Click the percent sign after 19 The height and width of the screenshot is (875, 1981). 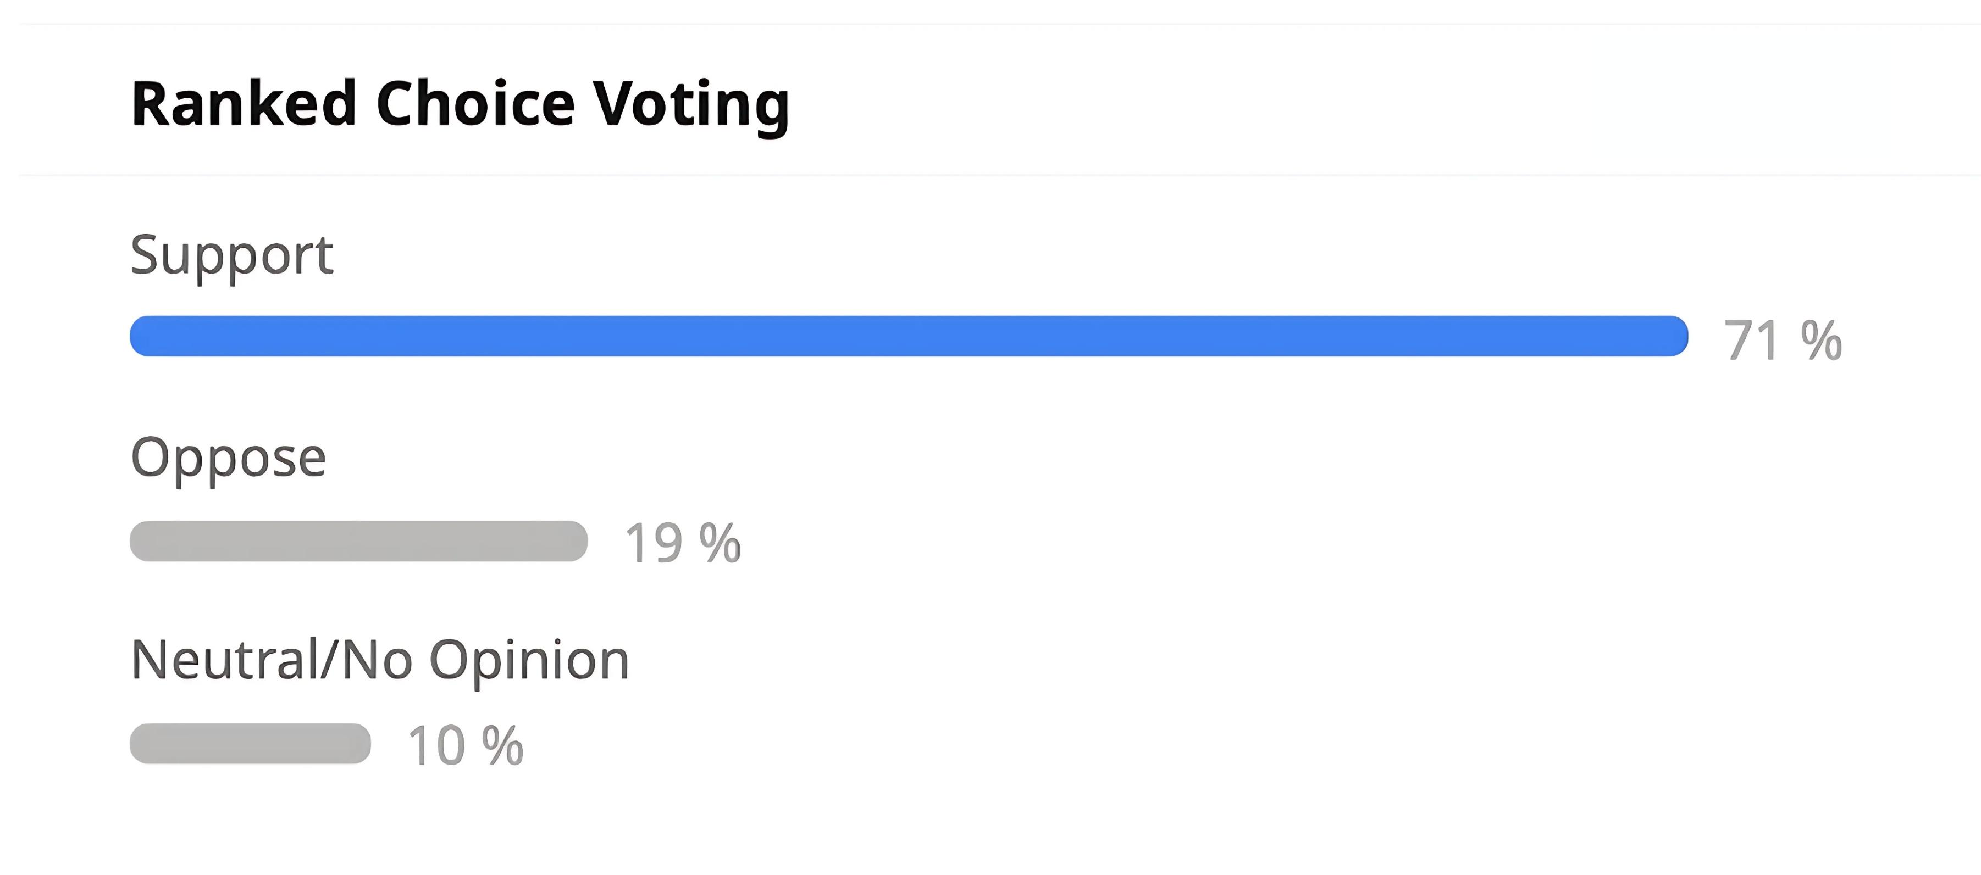click(x=721, y=544)
